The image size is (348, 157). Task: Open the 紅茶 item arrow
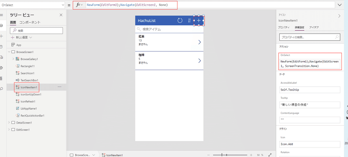click(x=200, y=42)
